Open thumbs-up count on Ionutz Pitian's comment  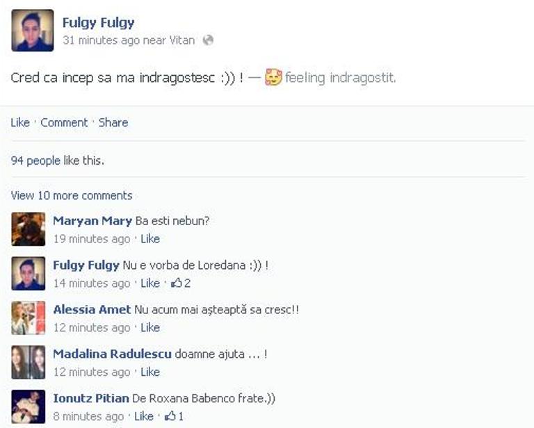coord(175,416)
